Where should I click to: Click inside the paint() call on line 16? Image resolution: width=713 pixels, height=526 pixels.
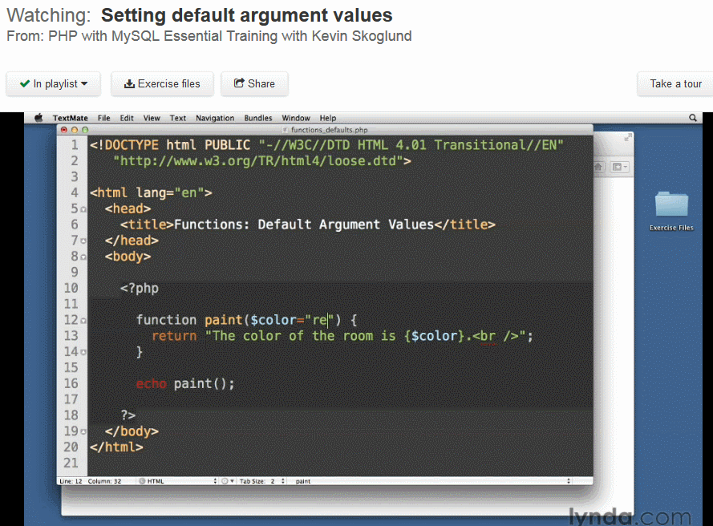204,384
